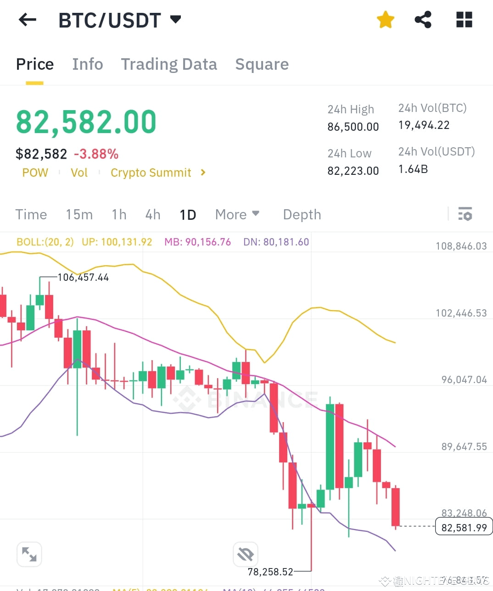Screen dimensions: 493x591
Task: Switch chart to 4h timeframe
Action: tap(153, 214)
